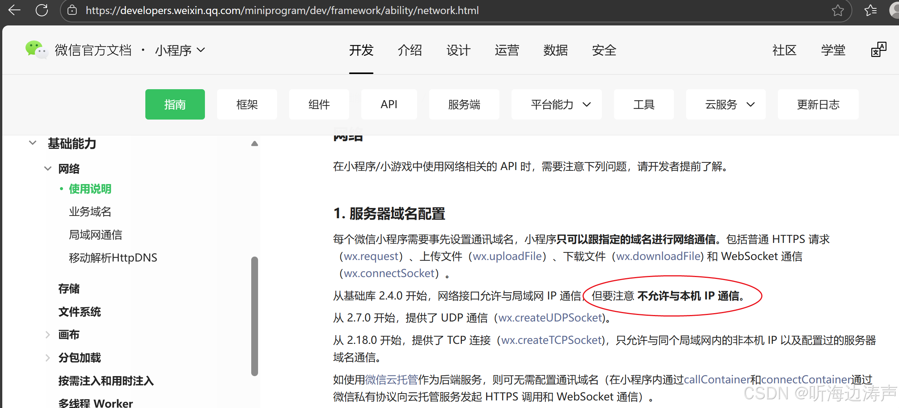Open the connectContainer link
Viewport: 899px width, 408px height.
pos(806,380)
